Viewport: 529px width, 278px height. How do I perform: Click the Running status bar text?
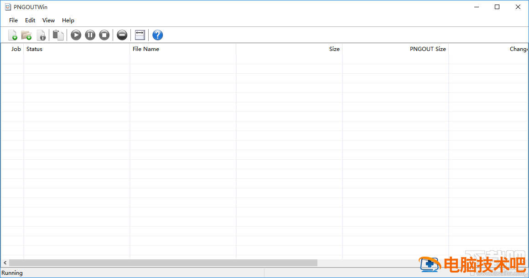(12, 273)
